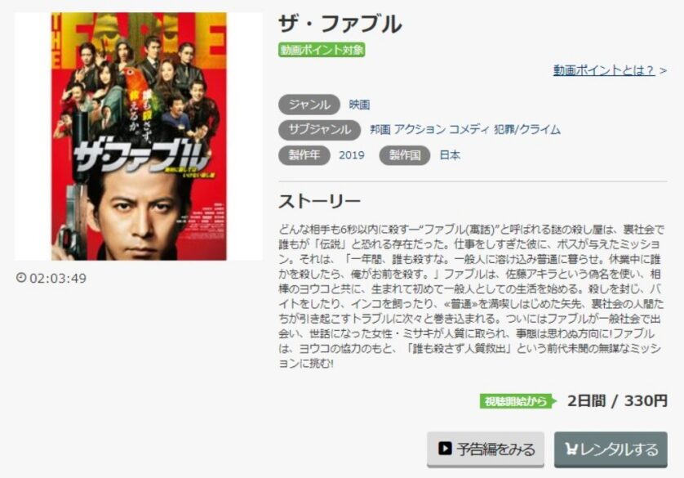
Task: Click the 製作国 label pill
Action: 405,155
